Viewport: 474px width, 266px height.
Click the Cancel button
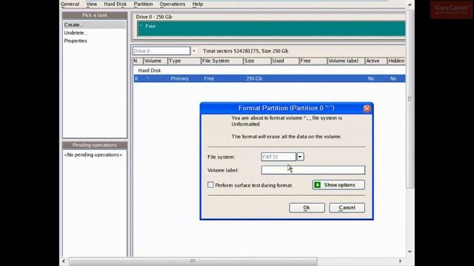coord(347,208)
